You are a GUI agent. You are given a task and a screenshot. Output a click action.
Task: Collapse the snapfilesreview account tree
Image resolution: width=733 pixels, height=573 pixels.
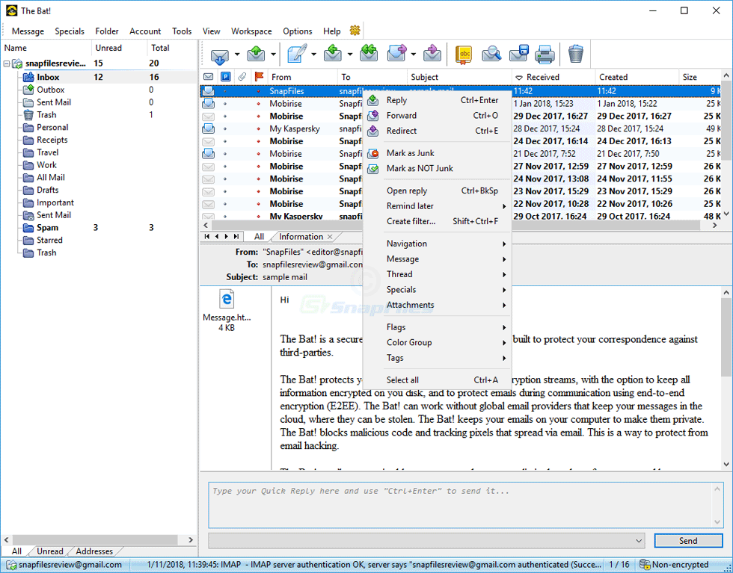click(x=7, y=64)
